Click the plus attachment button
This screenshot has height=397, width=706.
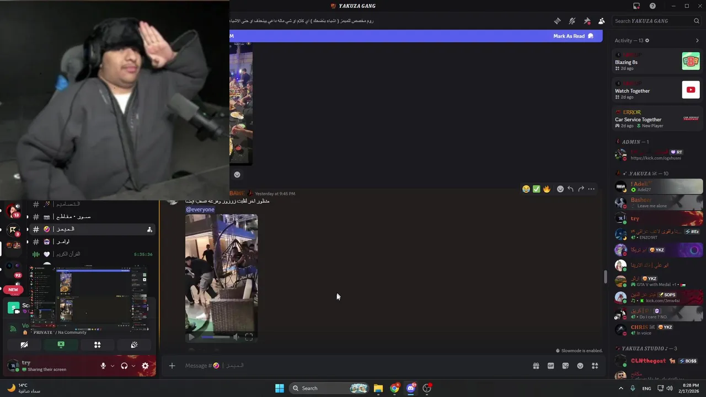tap(172, 366)
